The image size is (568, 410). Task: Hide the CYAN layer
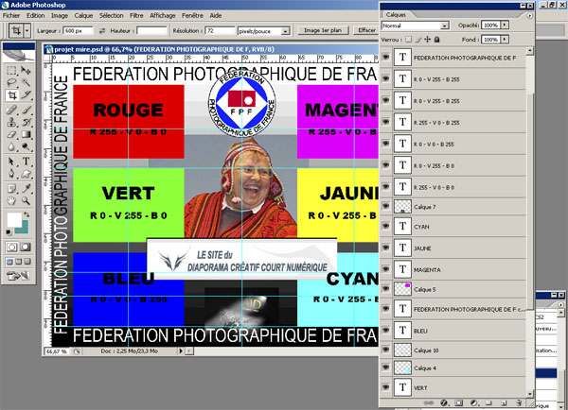coord(386,226)
